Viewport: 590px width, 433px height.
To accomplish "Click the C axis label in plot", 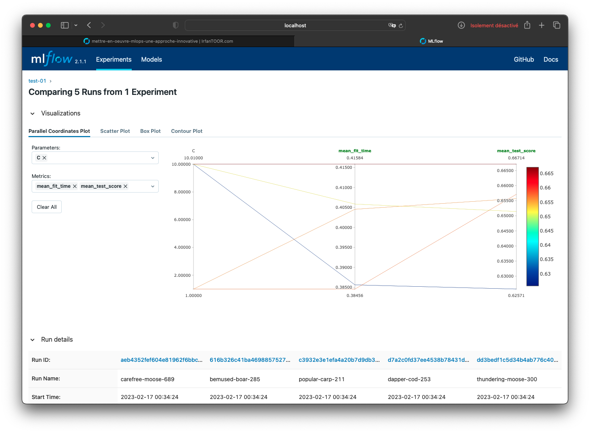I will pyautogui.click(x=194, y=151).
